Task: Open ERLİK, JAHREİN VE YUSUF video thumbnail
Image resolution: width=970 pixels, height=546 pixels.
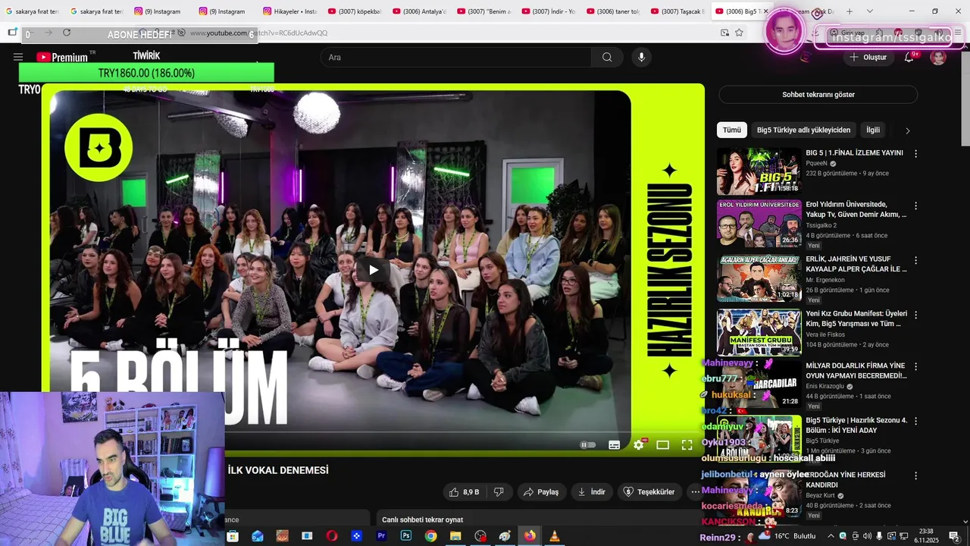Action: (x=759, y=279)
